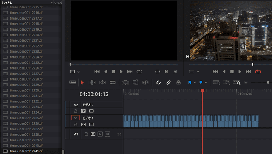Image resolution: width=272 pixels, height=154 pixels.
Task: Toggle auto select on A1 track
Action: click(93, 134)
